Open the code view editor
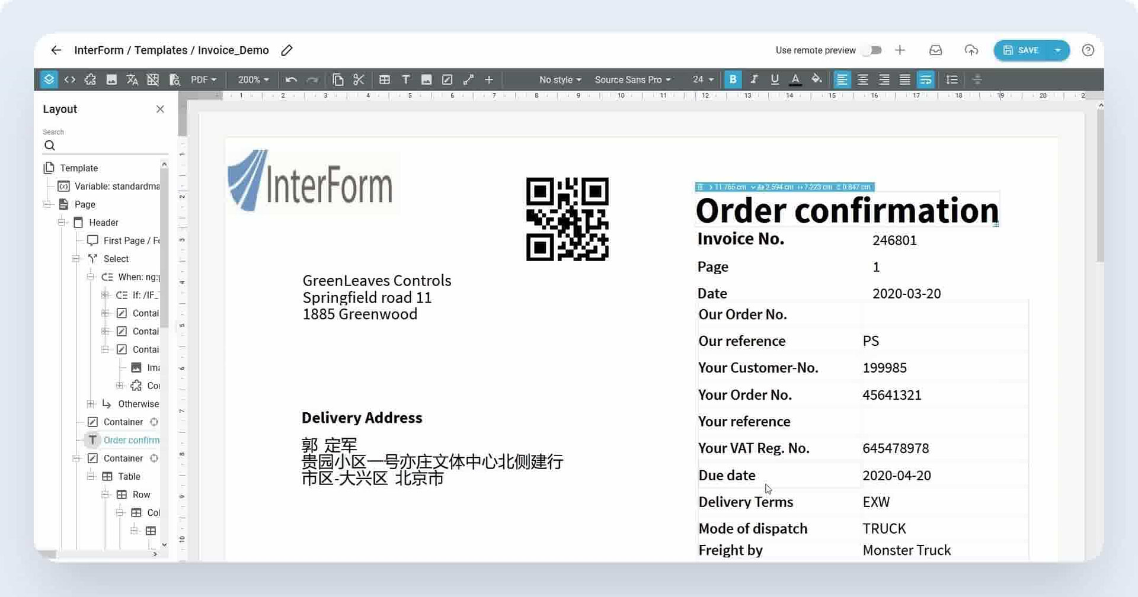 tap(69, 79)
